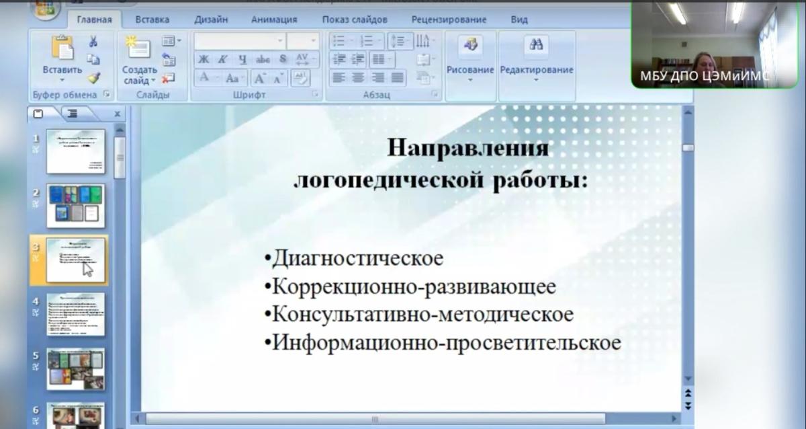
Task: Toggle strikethrough abc formatting
Action: pyautogui.click(x=263, y=60)
